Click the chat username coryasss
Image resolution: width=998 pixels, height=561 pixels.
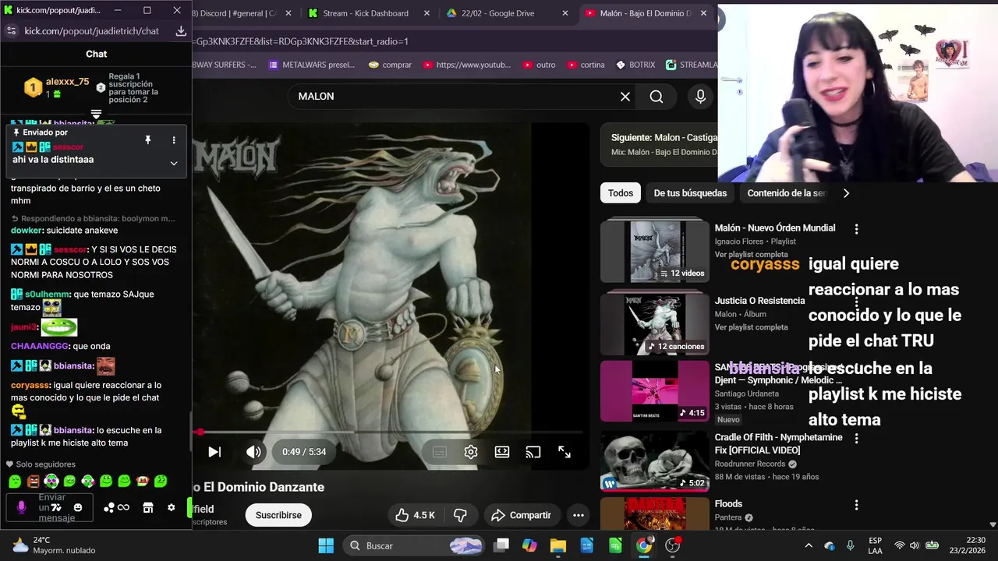pyautogui.click(x=31, y=385)
